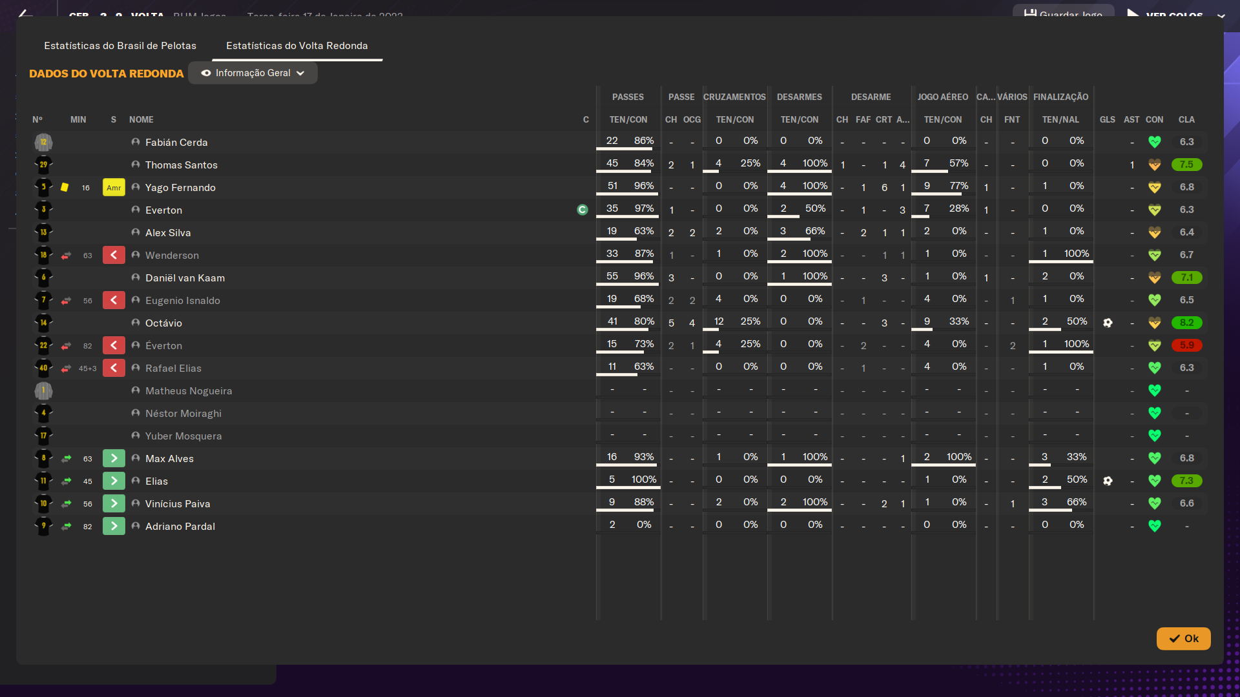
Task: Click Thomas Santos 7.5 rating badge
Action: pyautogui.click(x=1187, y=165)
